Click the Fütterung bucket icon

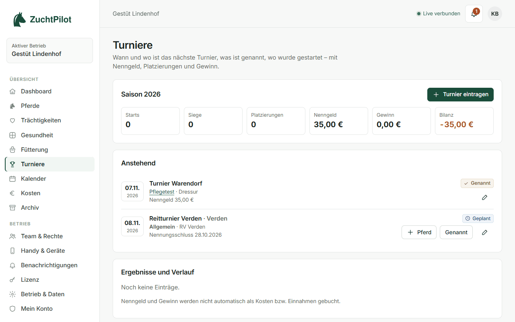coord(12,150)
